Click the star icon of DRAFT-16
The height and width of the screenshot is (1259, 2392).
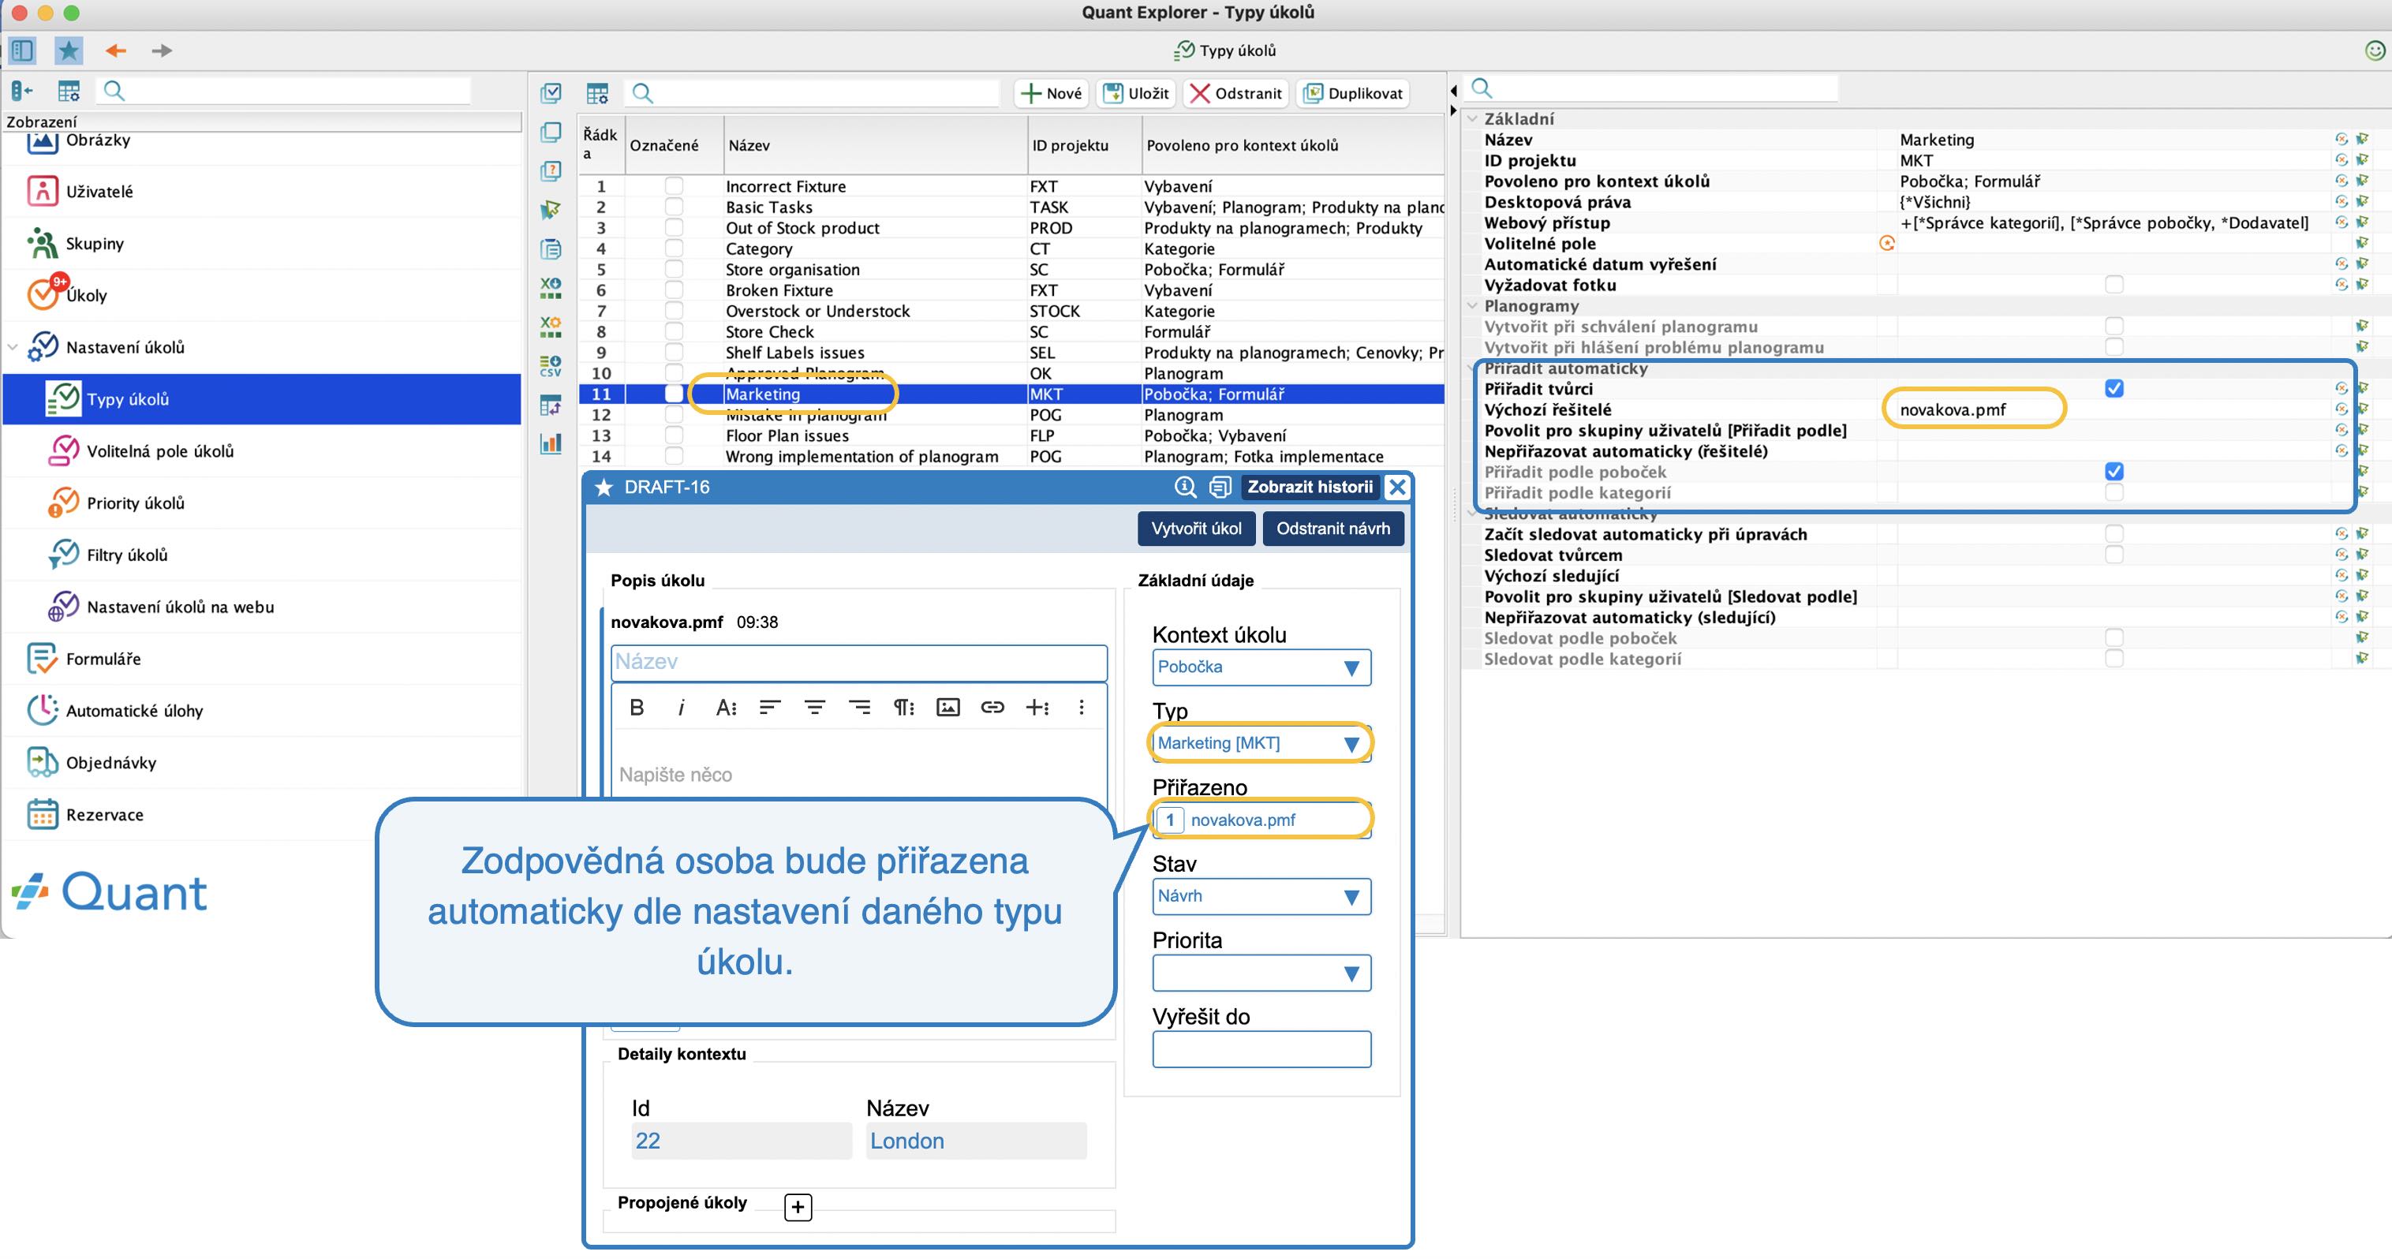pyautogui.click(x=604, y=487)
